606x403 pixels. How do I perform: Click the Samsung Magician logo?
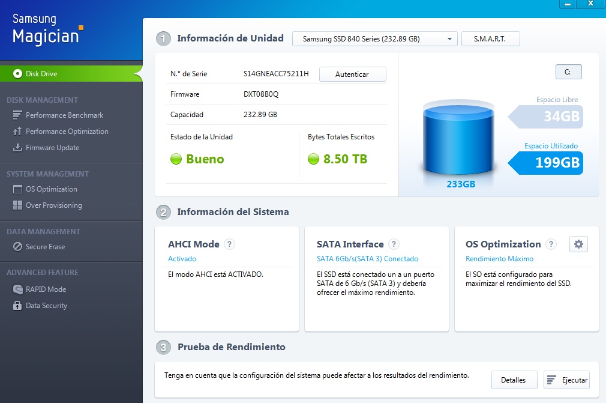point(48,29)
